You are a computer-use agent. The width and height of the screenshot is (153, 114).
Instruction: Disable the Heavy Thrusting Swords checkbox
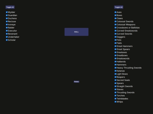pyautogui.click(x=115, y=68)
